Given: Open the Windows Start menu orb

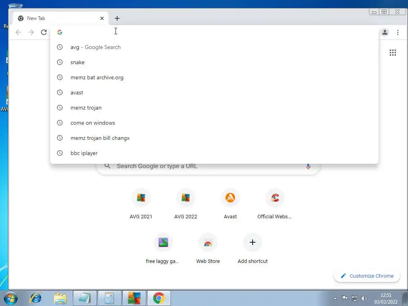Looking at the screenshot, I should click(x=11, y=298).
